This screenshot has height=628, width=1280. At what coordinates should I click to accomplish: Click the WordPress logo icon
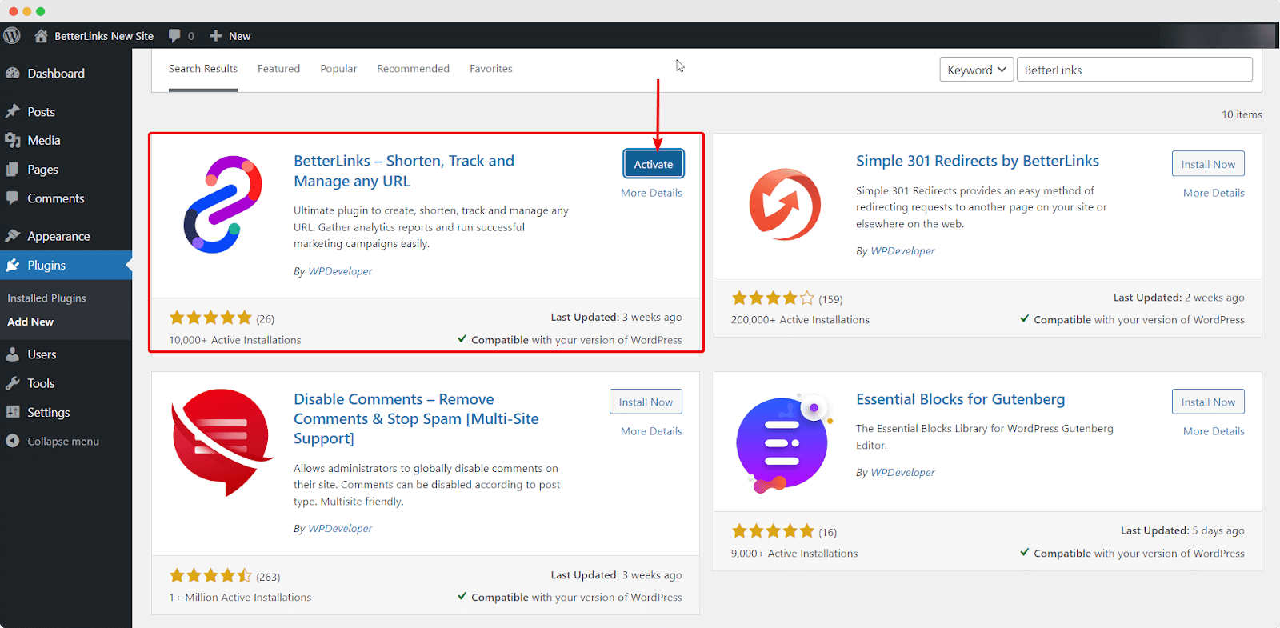pos(12,36)
